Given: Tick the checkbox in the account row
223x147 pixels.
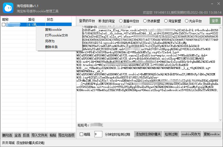Looking at the screenshot, I should click(x=4, y=24).
